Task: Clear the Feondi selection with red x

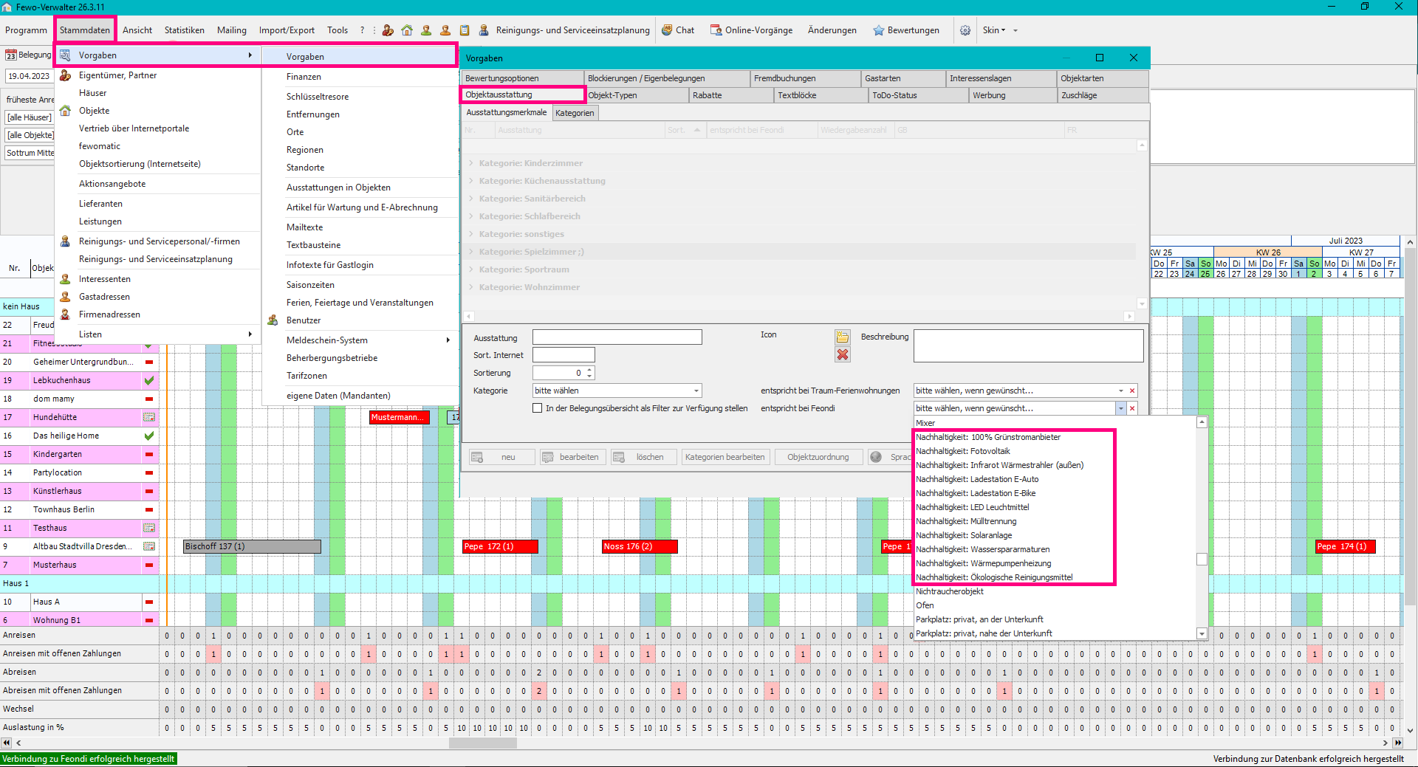Action: click(1132, 408)
